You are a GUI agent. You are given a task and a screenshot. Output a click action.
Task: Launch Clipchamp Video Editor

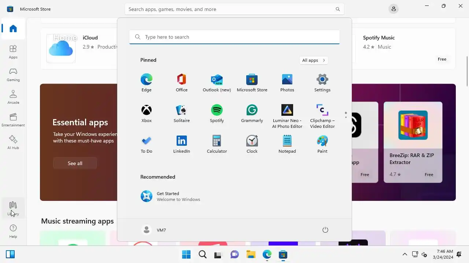click(x=322, y=117)
